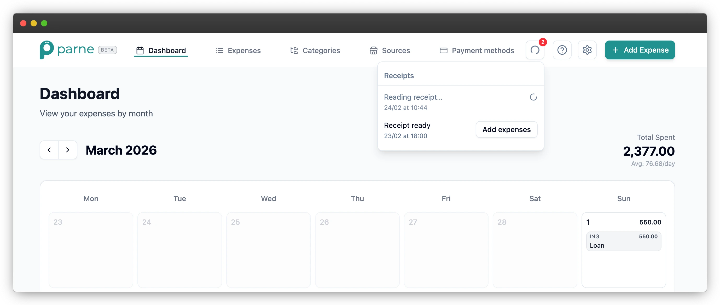Click the Dashboard calendar icon
The width and height of the screenshot is (720, 305).
(140, 50)
